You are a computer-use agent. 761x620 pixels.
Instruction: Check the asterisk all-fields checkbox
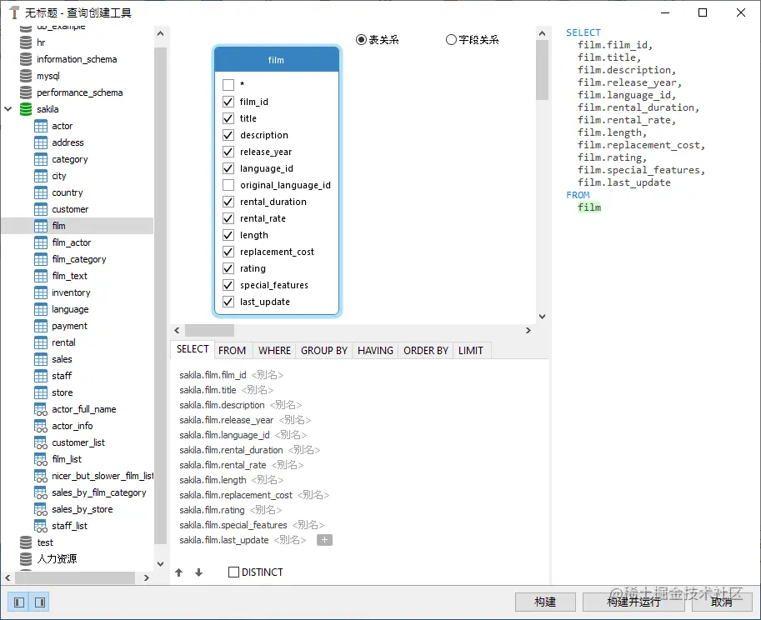(x=228, y=85)
